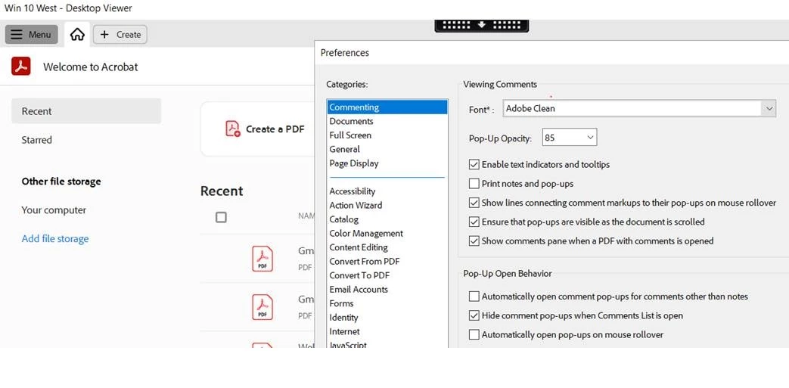This screenshot has height=388, width=789.
Task: Toggle Show comments pane when PDF opened
Action: [474, 241]
